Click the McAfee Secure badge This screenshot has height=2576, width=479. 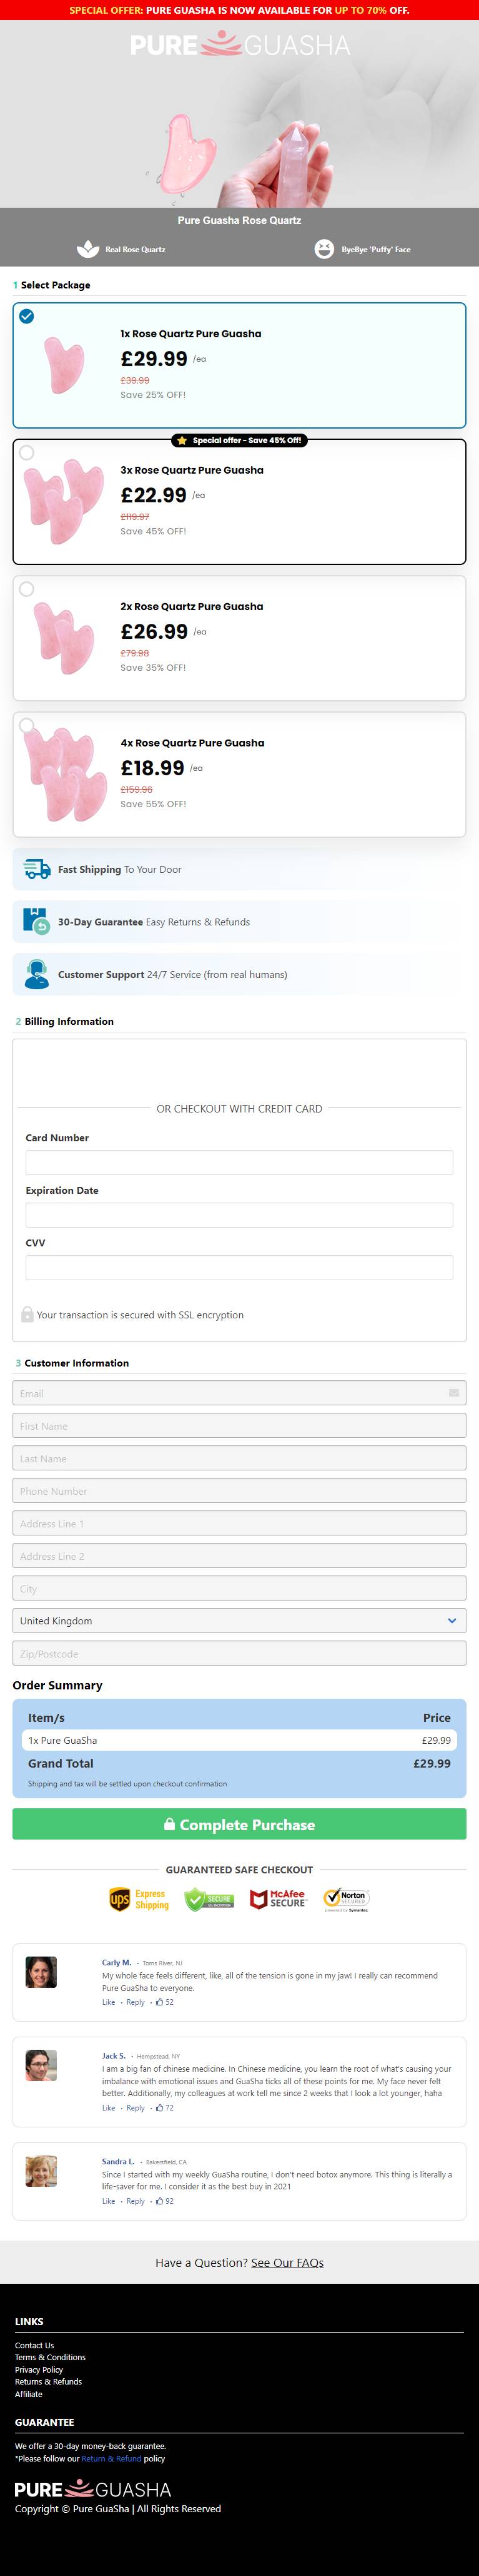click(277, 1898)
